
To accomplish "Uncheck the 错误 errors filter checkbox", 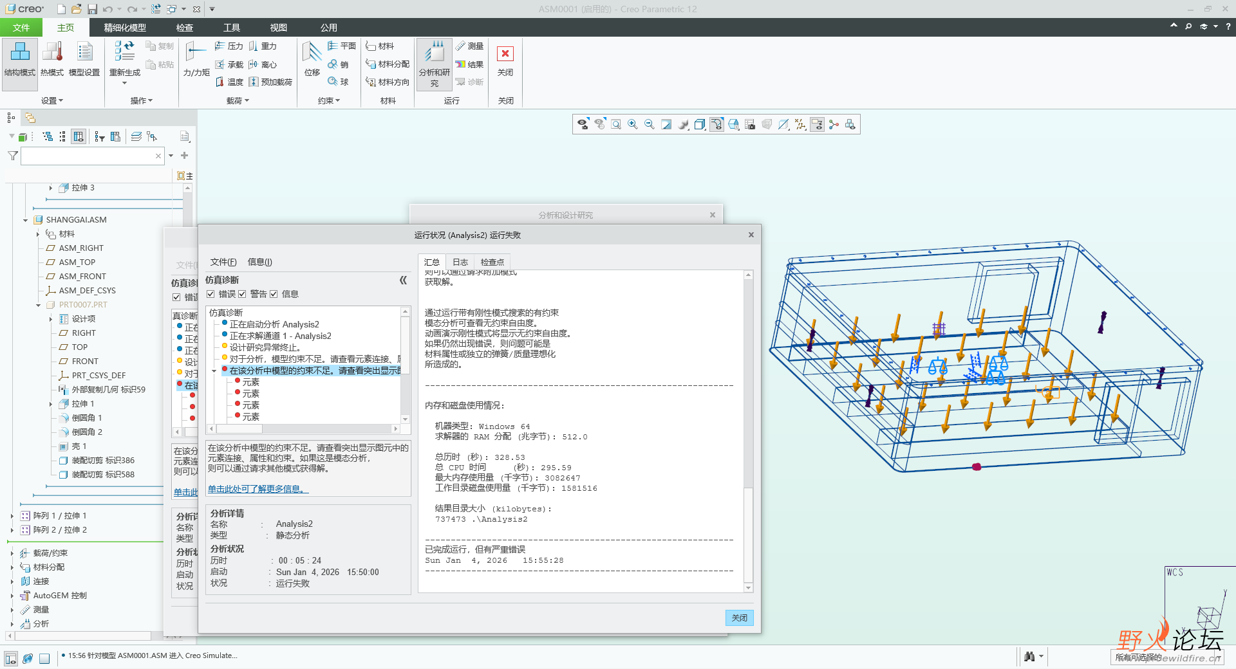I will pyautogui.click(x=211, y=294).
